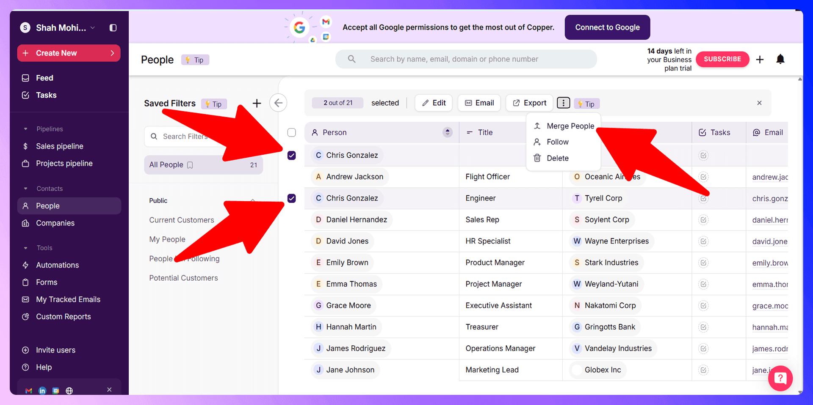
Task: Open the chat help bubble
Action: click(x=780, y=378)
